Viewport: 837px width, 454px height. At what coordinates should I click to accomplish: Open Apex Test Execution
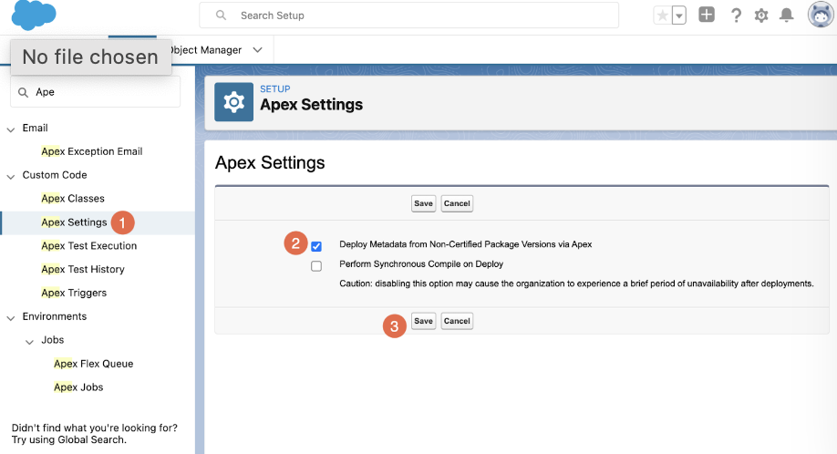tap(89, 246)
